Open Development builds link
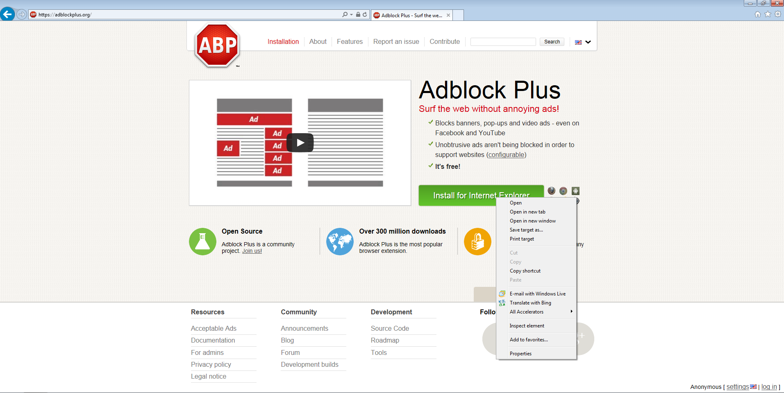The image size is (784, 393). [310, 364]
